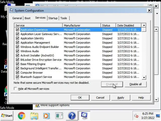Click the Help button
Screen dimensions: 161x121
[141, 98]
